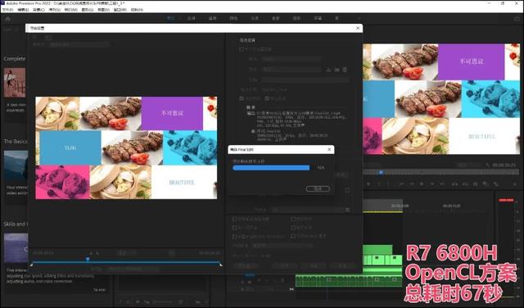
Task: Open the preset dropdown in export settings
Action: 291,70
